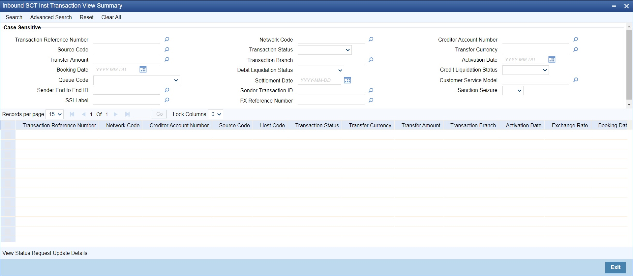Viewport: 633px width, 276px height.
Task: Open lookup for Sender End to End ID
Action: (167, 90)
